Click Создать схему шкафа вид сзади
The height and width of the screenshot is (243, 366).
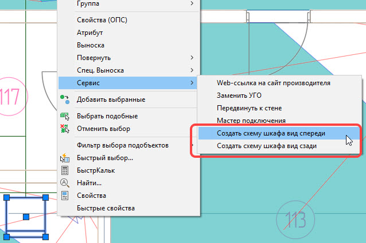pyautogui.click(x=279, y=146)
